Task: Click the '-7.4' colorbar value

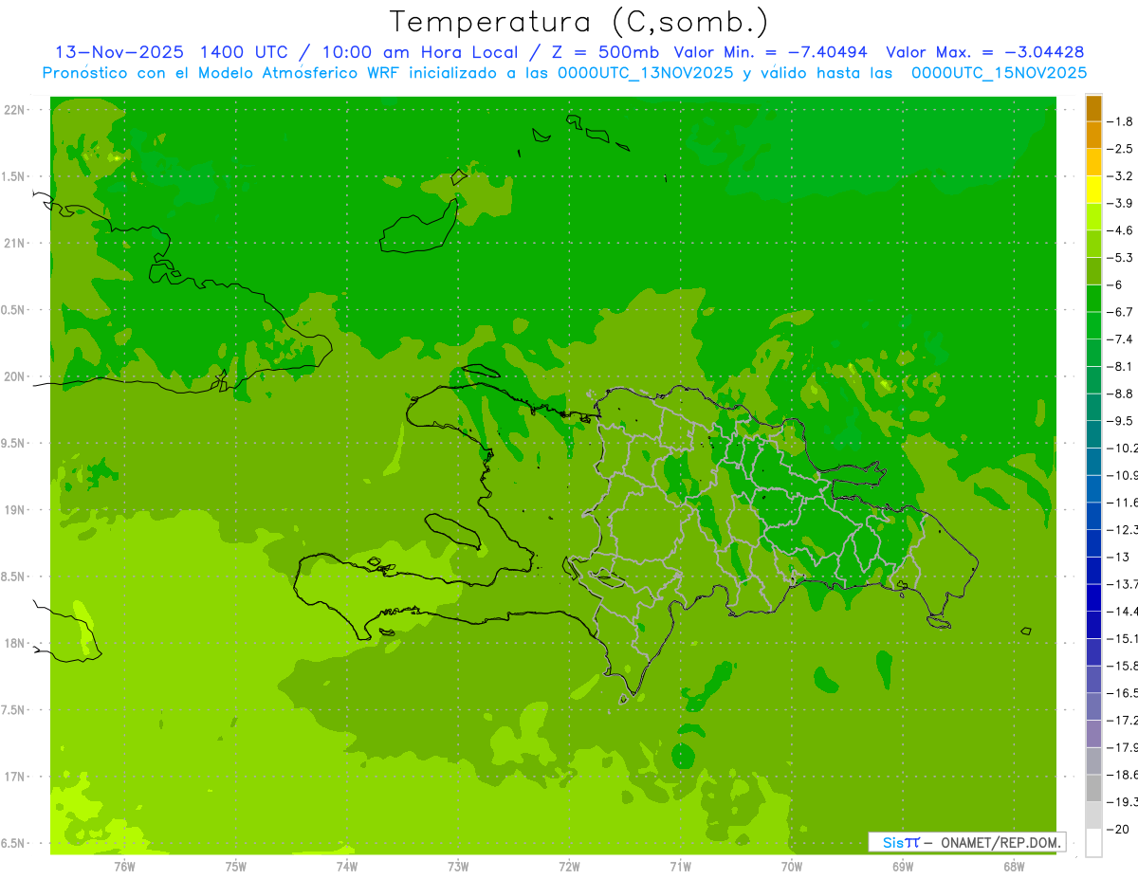Action: pos(1121,339)
